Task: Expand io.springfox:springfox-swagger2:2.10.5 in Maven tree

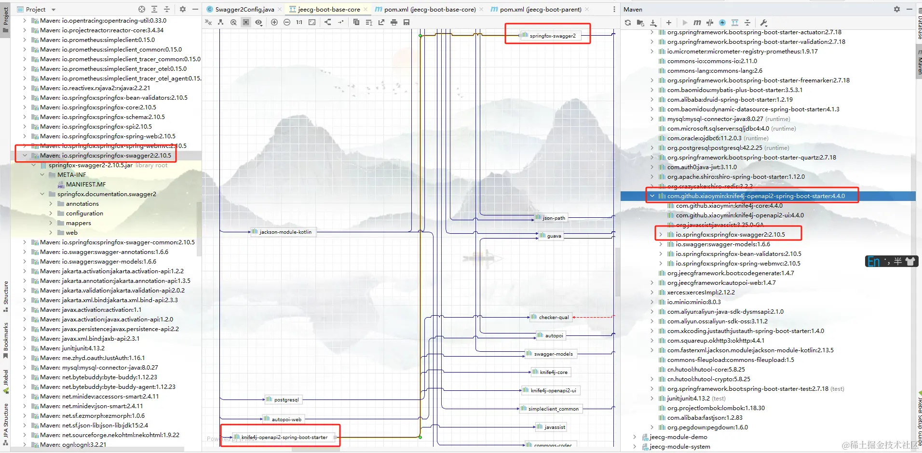Action: [661, 235]
